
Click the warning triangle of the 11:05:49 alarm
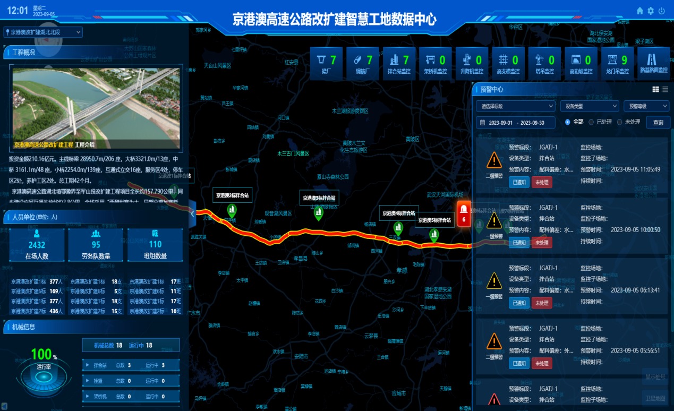494,160
